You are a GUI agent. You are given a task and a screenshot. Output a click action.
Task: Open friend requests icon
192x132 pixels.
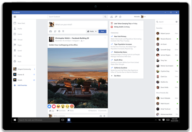tap(111, 17)
